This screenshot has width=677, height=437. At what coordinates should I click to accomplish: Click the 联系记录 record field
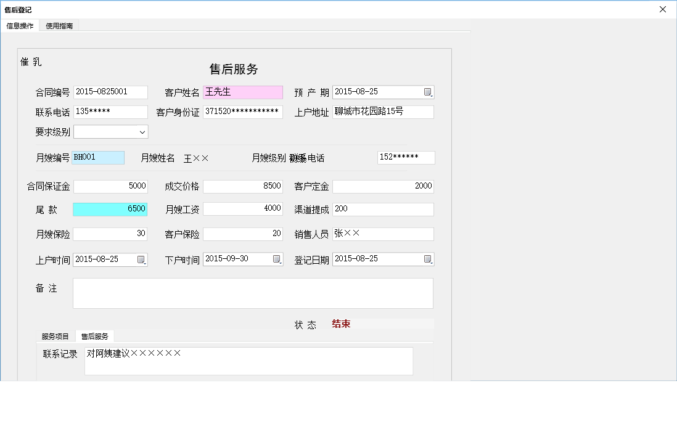click(248, 361)
